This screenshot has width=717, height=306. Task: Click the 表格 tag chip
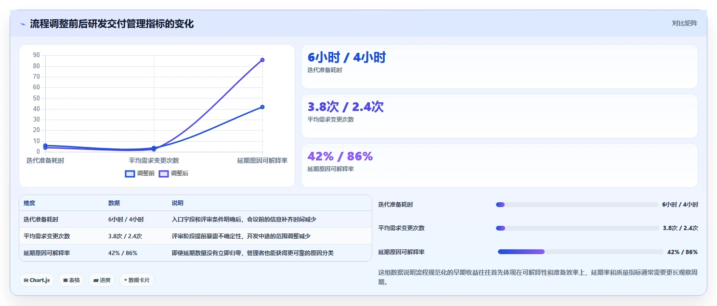(x=71, y=280)
